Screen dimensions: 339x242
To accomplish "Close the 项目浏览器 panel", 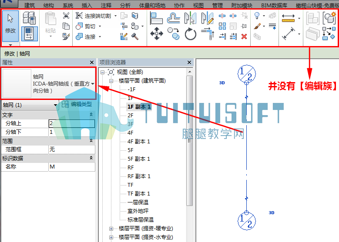I will 189,63.
